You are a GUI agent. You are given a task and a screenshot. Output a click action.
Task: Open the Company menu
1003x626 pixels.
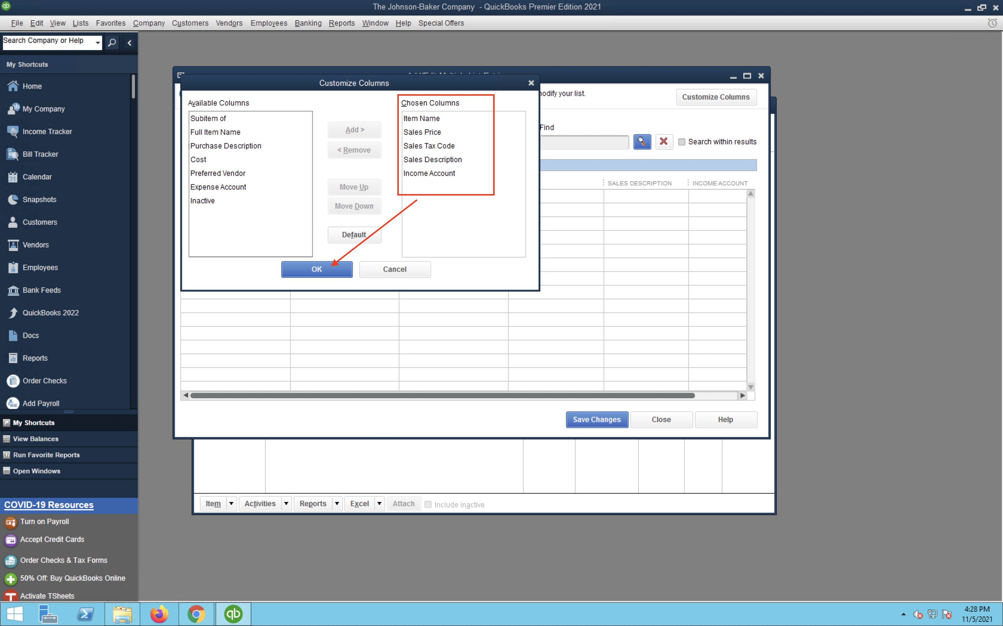tap(149, 23)
